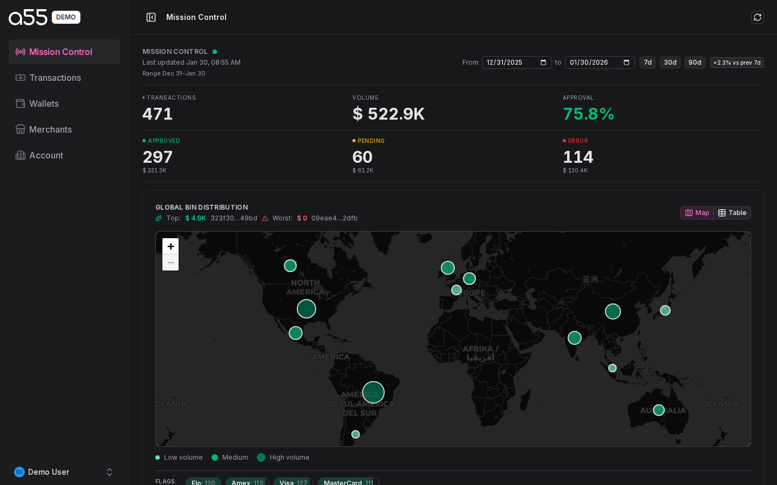
Task: Click the large marker over China
Action: [613, 311]
